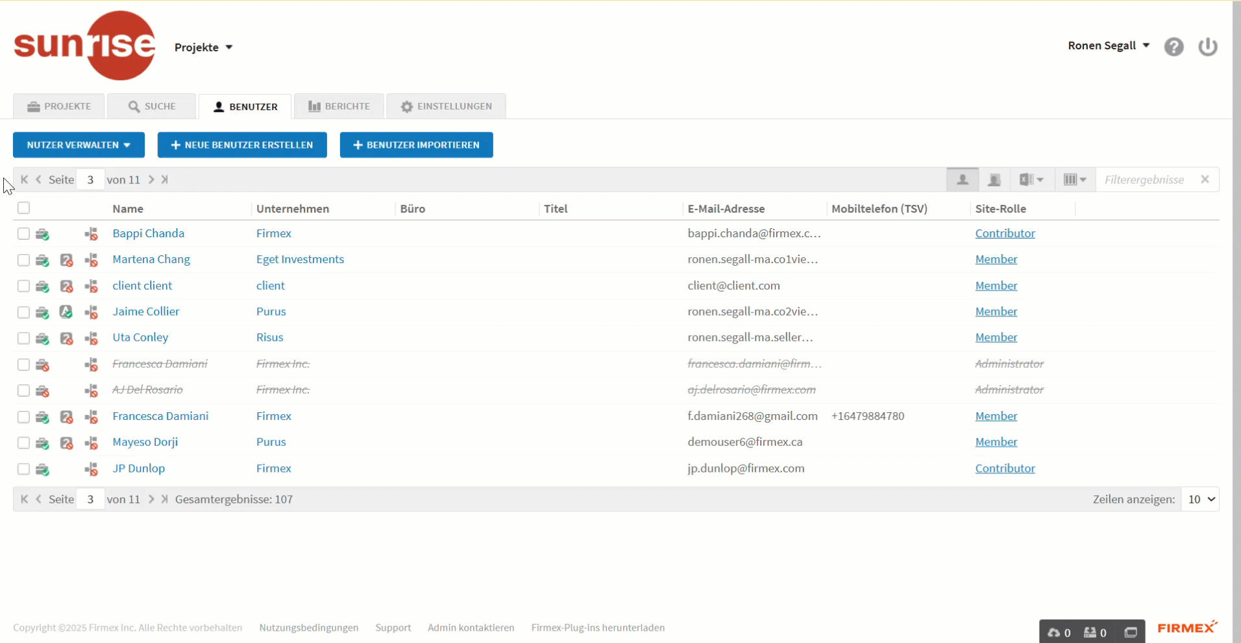This screenshot has width=1241, height=643.
Task: Switch to the Suche tab
Action: pos(152,106)
